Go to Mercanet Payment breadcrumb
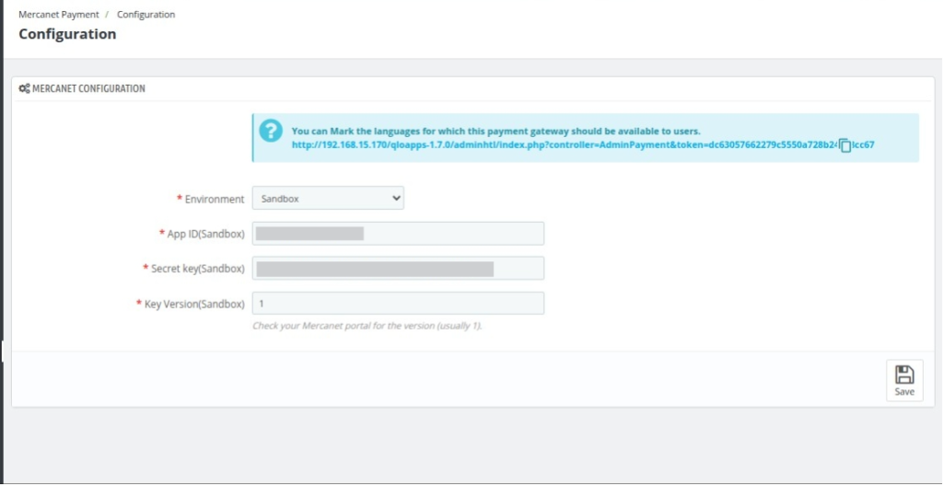This screenshot has width=943, height=485. pos(59,15)
